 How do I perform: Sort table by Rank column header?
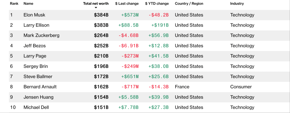tap(14, 3)
